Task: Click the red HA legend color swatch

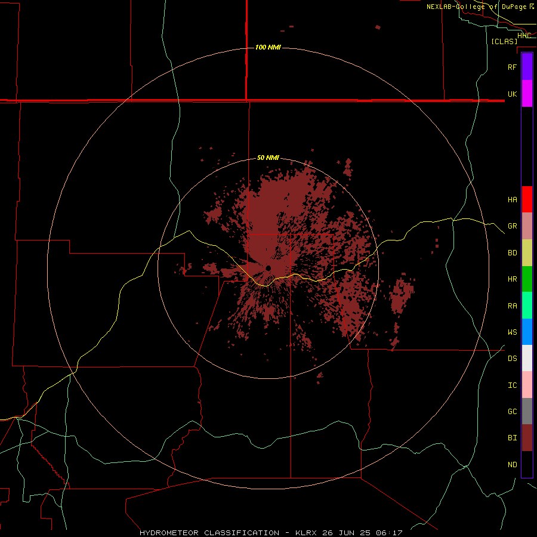Action: click(x=527, y=199)
